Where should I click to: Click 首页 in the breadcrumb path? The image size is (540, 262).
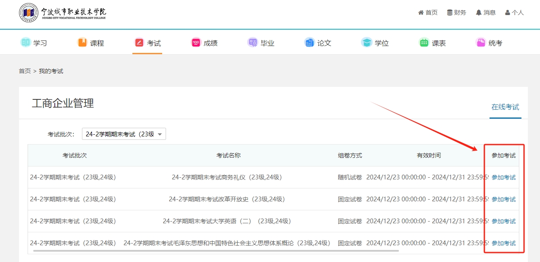[25, 71]
